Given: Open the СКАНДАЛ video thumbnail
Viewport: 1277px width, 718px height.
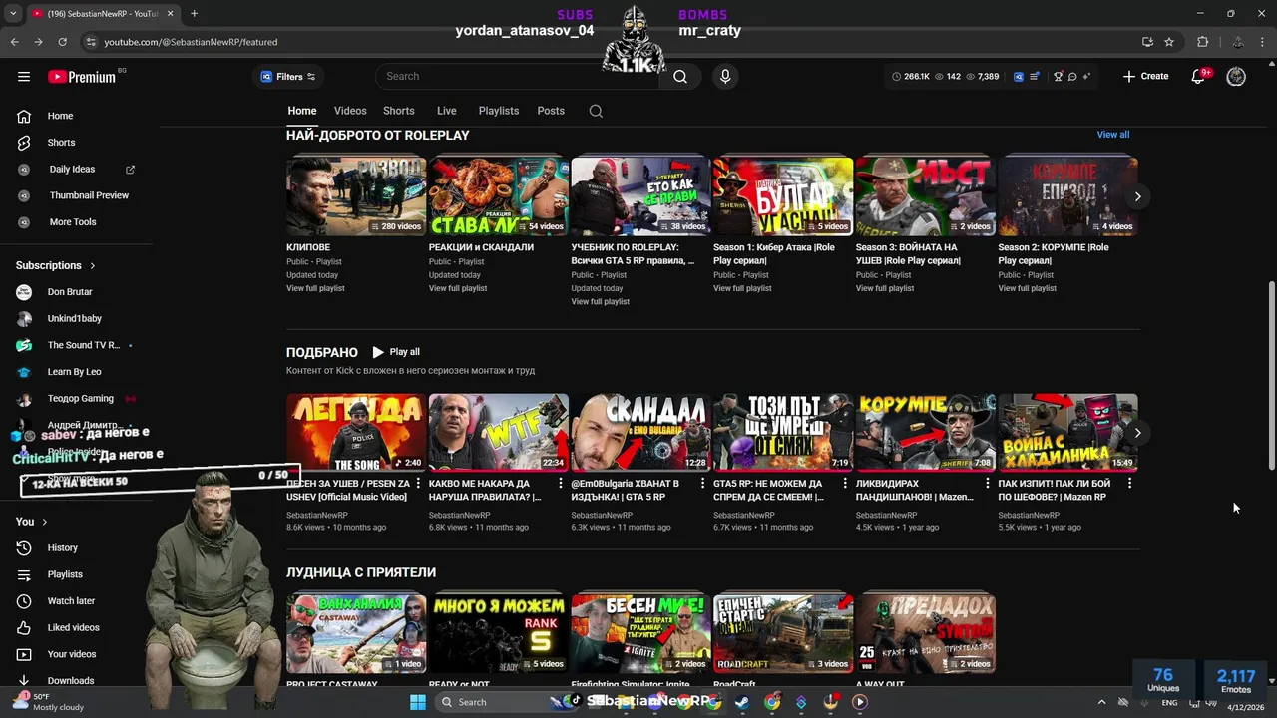Looking at the screenshot, I should 640,433.
